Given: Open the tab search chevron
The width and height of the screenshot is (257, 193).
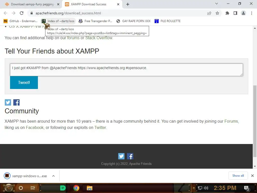Looking at the screenshot, I should [217, 4].
